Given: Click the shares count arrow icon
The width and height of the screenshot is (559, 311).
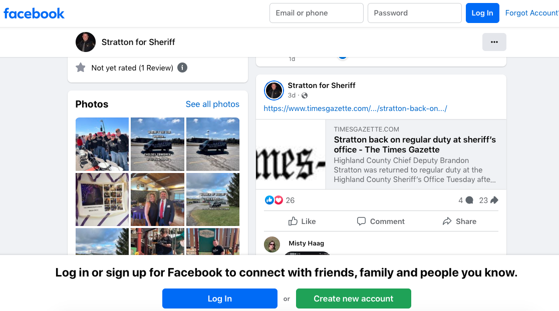Looking at the screenshot, I should click(494, 200).
